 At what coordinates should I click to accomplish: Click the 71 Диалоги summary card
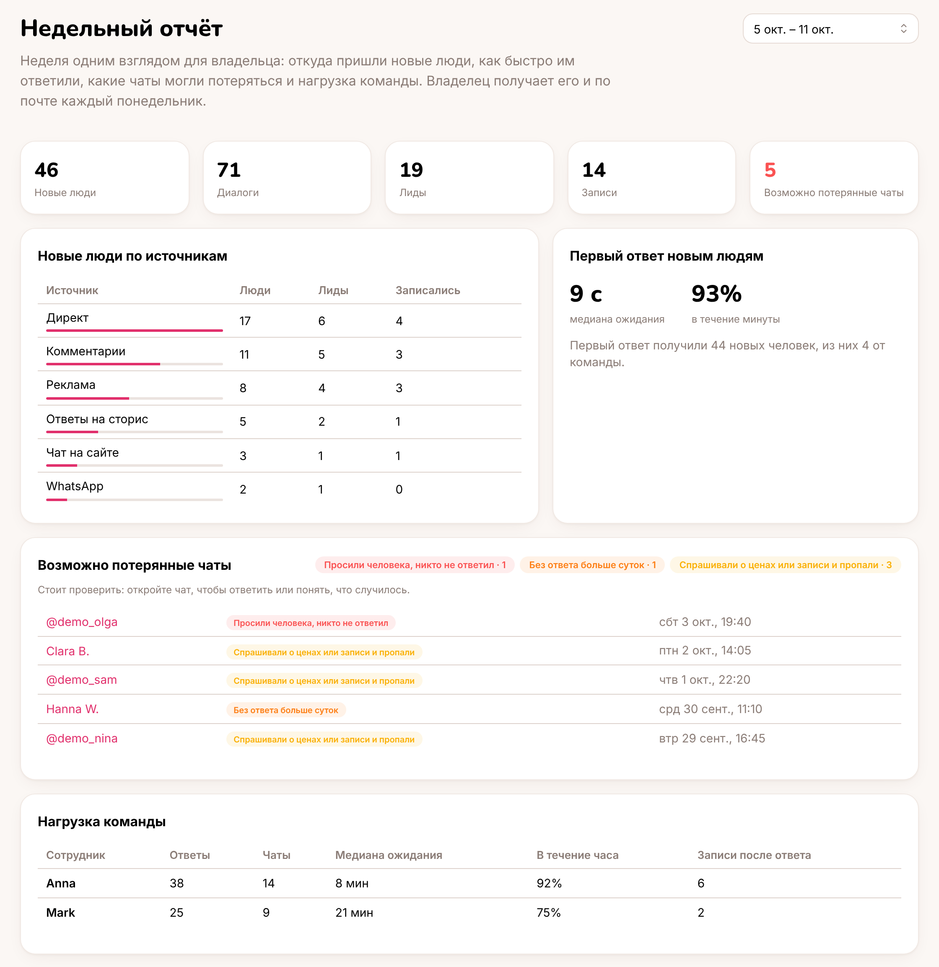[287, 178]
